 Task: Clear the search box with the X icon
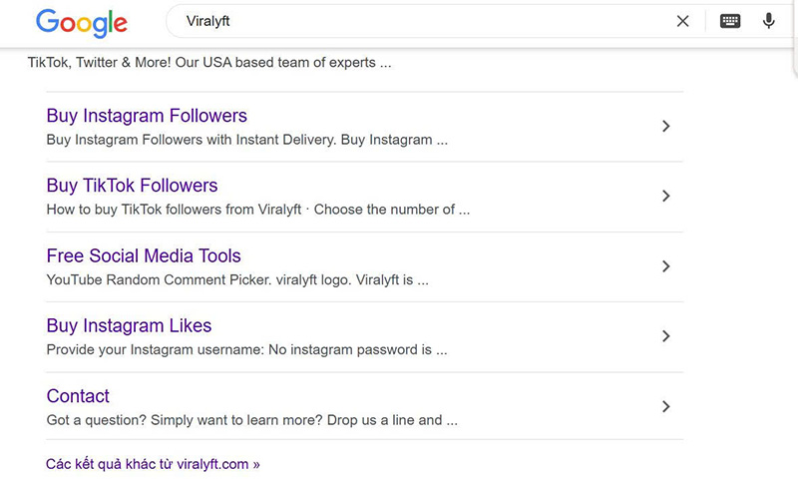coord(682,21)
